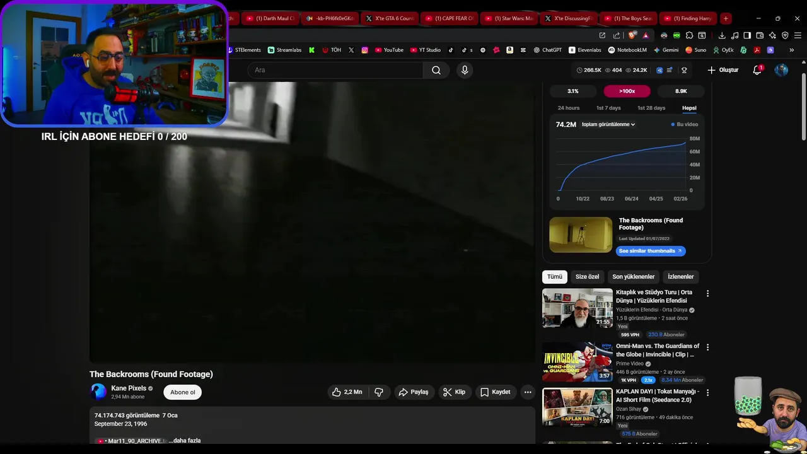Toggle the Bu video chart legend

(685, 124)
